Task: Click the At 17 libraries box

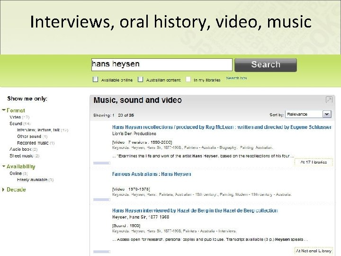Action: 314,162
